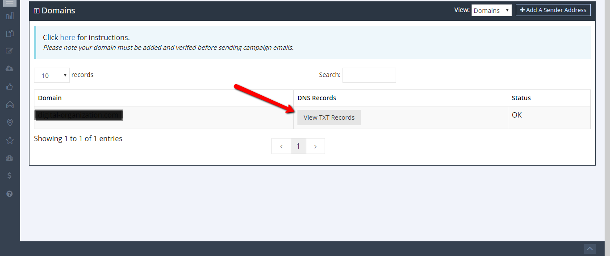Click Add A Sender Address button
This screenshot has height=256, width=610.
[553, 10]
